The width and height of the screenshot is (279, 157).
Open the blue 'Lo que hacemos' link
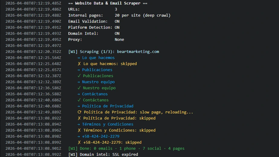point(98,58)
